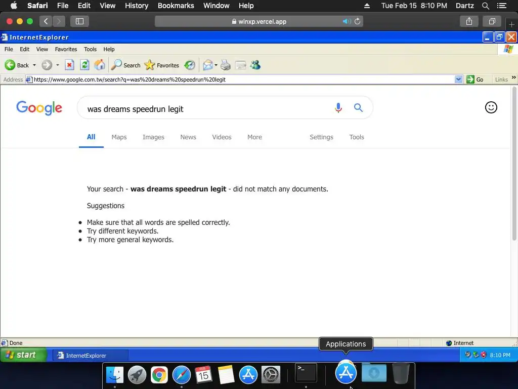518x389 pixels.
Task: Open Safari compass in Dock
Action: (x=182, y=375)
